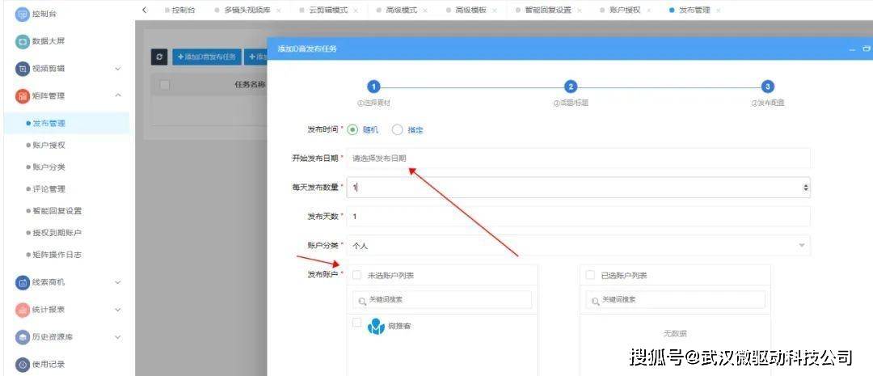Image resolution: width=873 pixels, height=376 pixels.
Task: Select the 指定 publish time radio
Action: click(x=397, y=130)
